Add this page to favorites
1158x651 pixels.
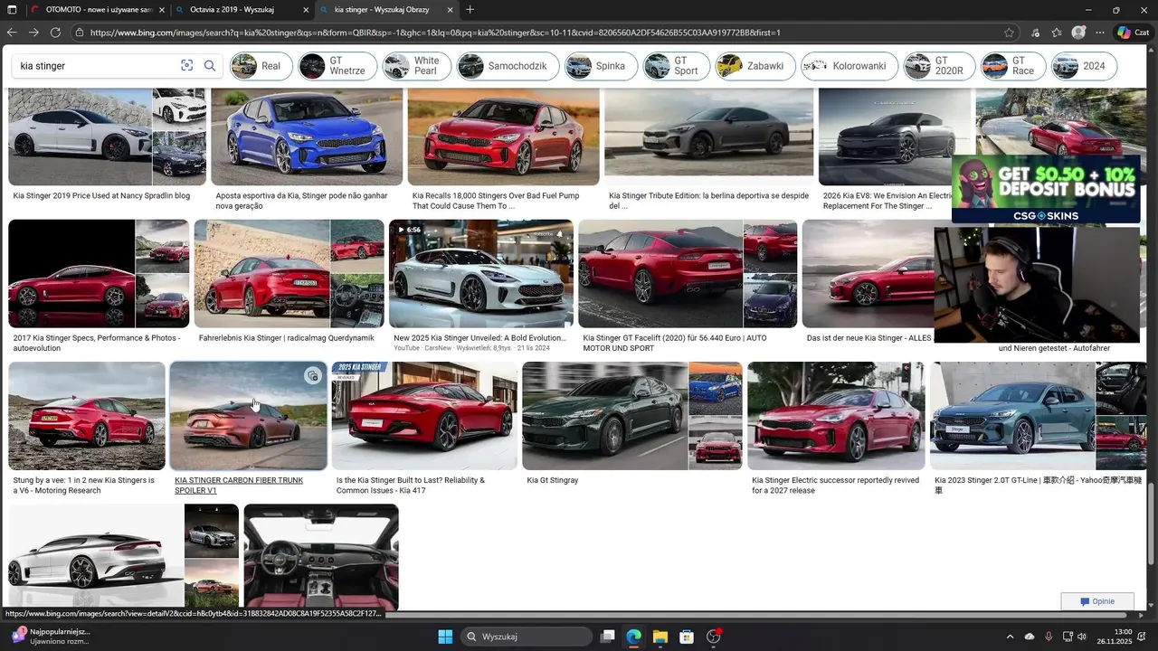1009,33
